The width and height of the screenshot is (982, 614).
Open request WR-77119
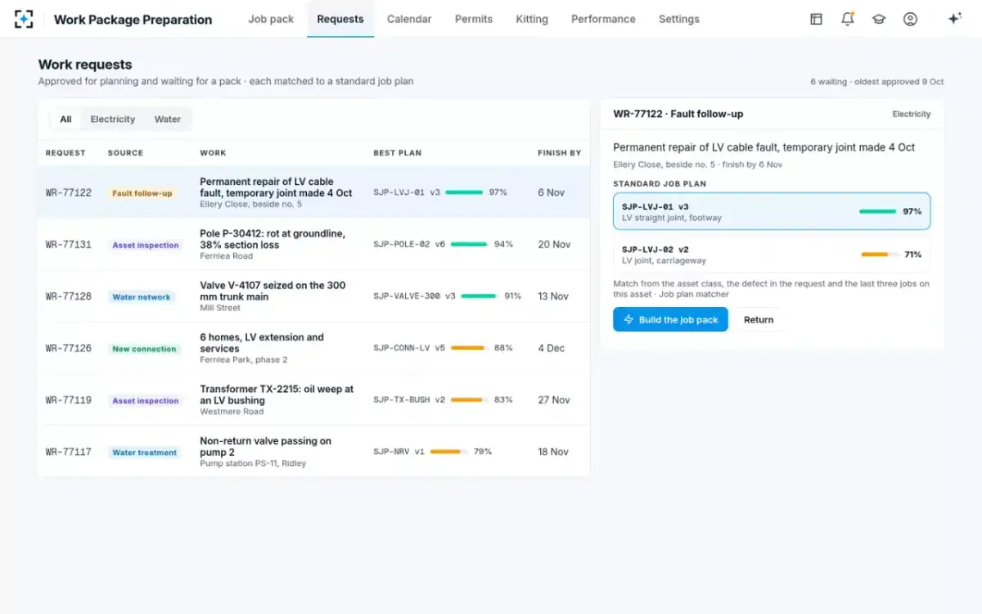click(x=313, y=400)
